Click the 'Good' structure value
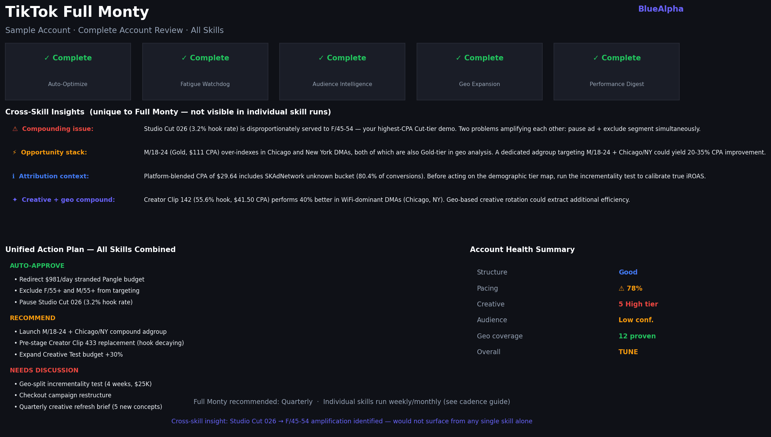 pyautogui.click(x=628, y=272)
